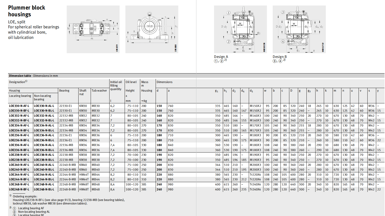
Task: Open the front-view housing drawing with FAG logo
Action: point(152,29)
